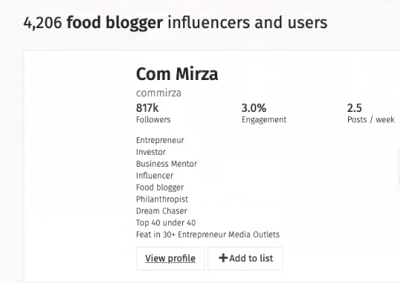Add Com Mirza to a list
400x283 pixels.
(x=245, y=259)
